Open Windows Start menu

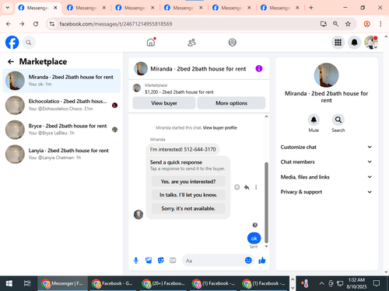(x=9, y=283)
